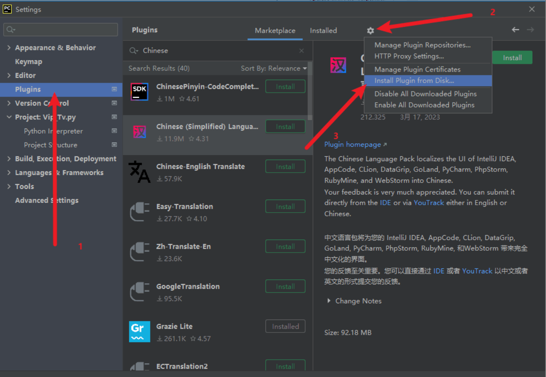Click project-level marker icon beside Project: Vip_Tv.py
The width and height of the screenshot is (546, 377).
point(114,117)
